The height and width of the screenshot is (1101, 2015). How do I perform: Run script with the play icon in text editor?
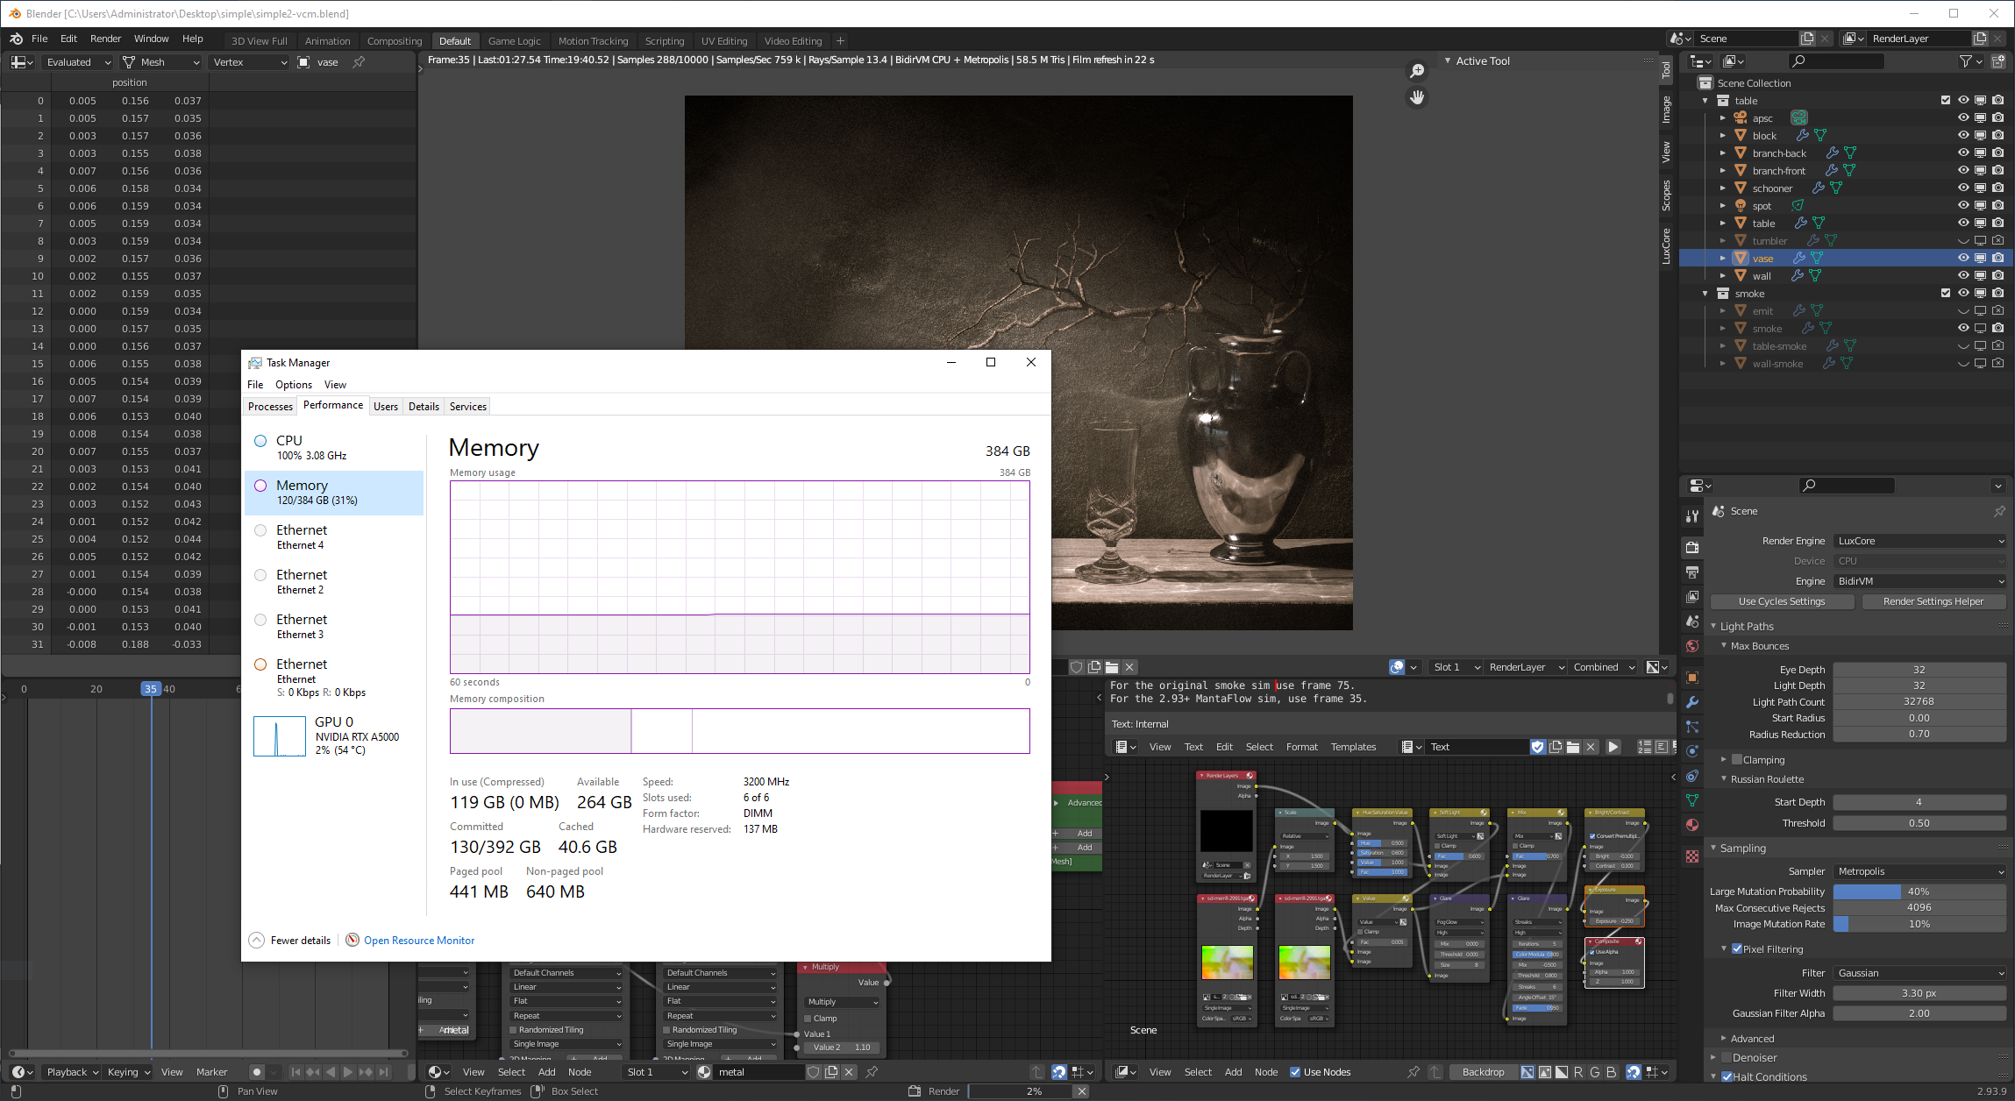(1613, 747)
